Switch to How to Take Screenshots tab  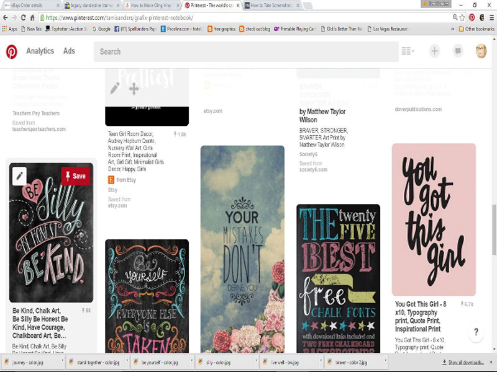click(271, 6)
